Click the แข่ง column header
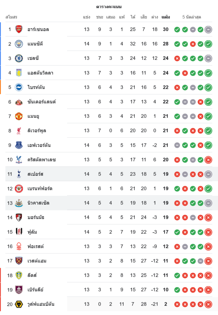Image resolution: width=218 pixels, height=315 pixels. (87, 17)
